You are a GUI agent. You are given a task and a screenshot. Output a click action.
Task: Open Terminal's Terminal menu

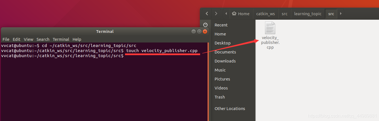click(x=61, y=39)
